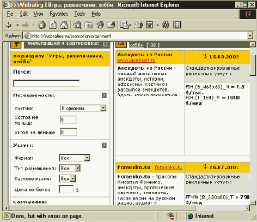Open the Тип размещения dropdown
257x222 pixels.
coord(70,169)
